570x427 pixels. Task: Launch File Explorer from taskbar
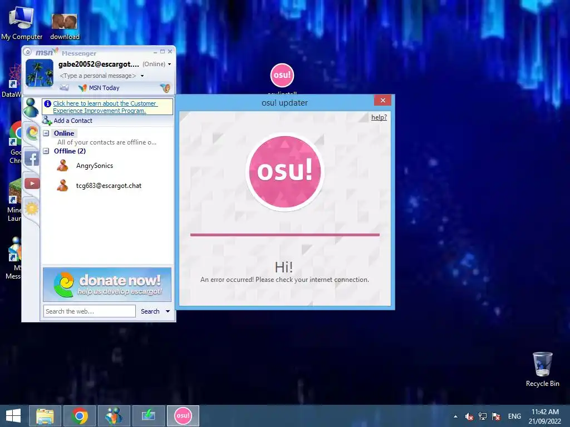[45, 416]
